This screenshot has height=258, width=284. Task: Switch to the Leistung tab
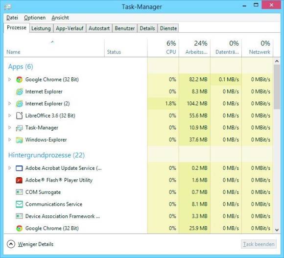41,28
